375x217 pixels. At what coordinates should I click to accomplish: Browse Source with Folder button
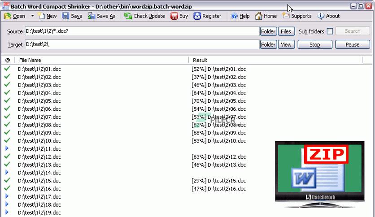click(x=268, y=31)
